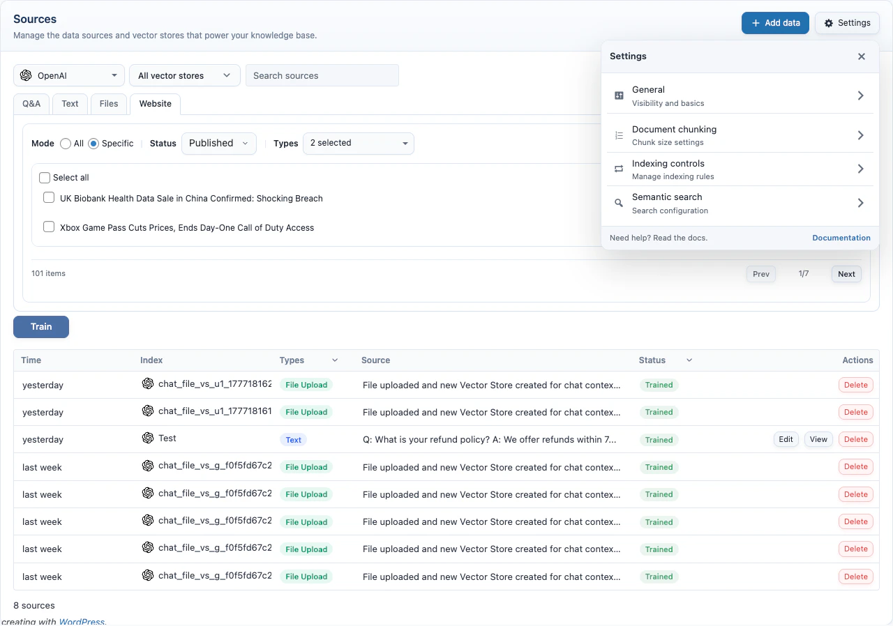
Task: Open Document chunking settings
Action: pos(740,134)
